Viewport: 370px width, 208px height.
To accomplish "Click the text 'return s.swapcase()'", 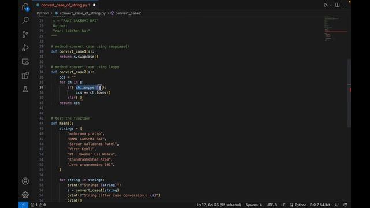I will pos(79,57).
